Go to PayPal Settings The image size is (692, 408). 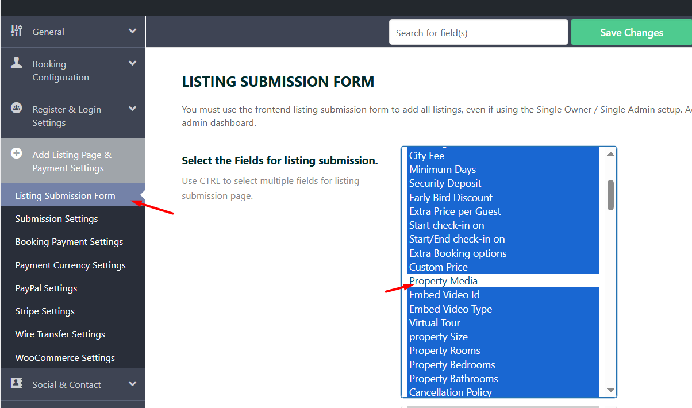point(46,288)
